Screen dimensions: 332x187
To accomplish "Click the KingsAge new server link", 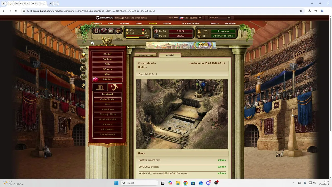I will [x=131, y=18].
